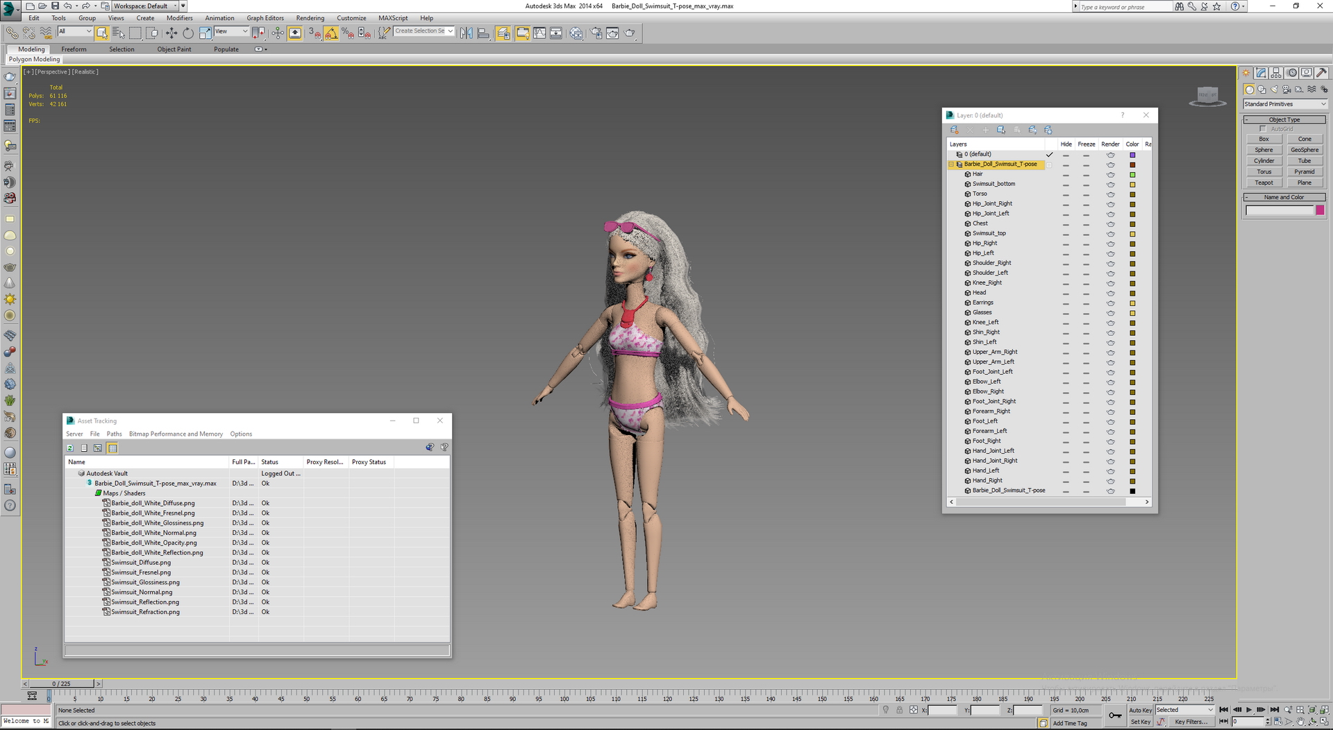
Task: Click the Shapes category icon
Action: click(x=1261, y=90)
